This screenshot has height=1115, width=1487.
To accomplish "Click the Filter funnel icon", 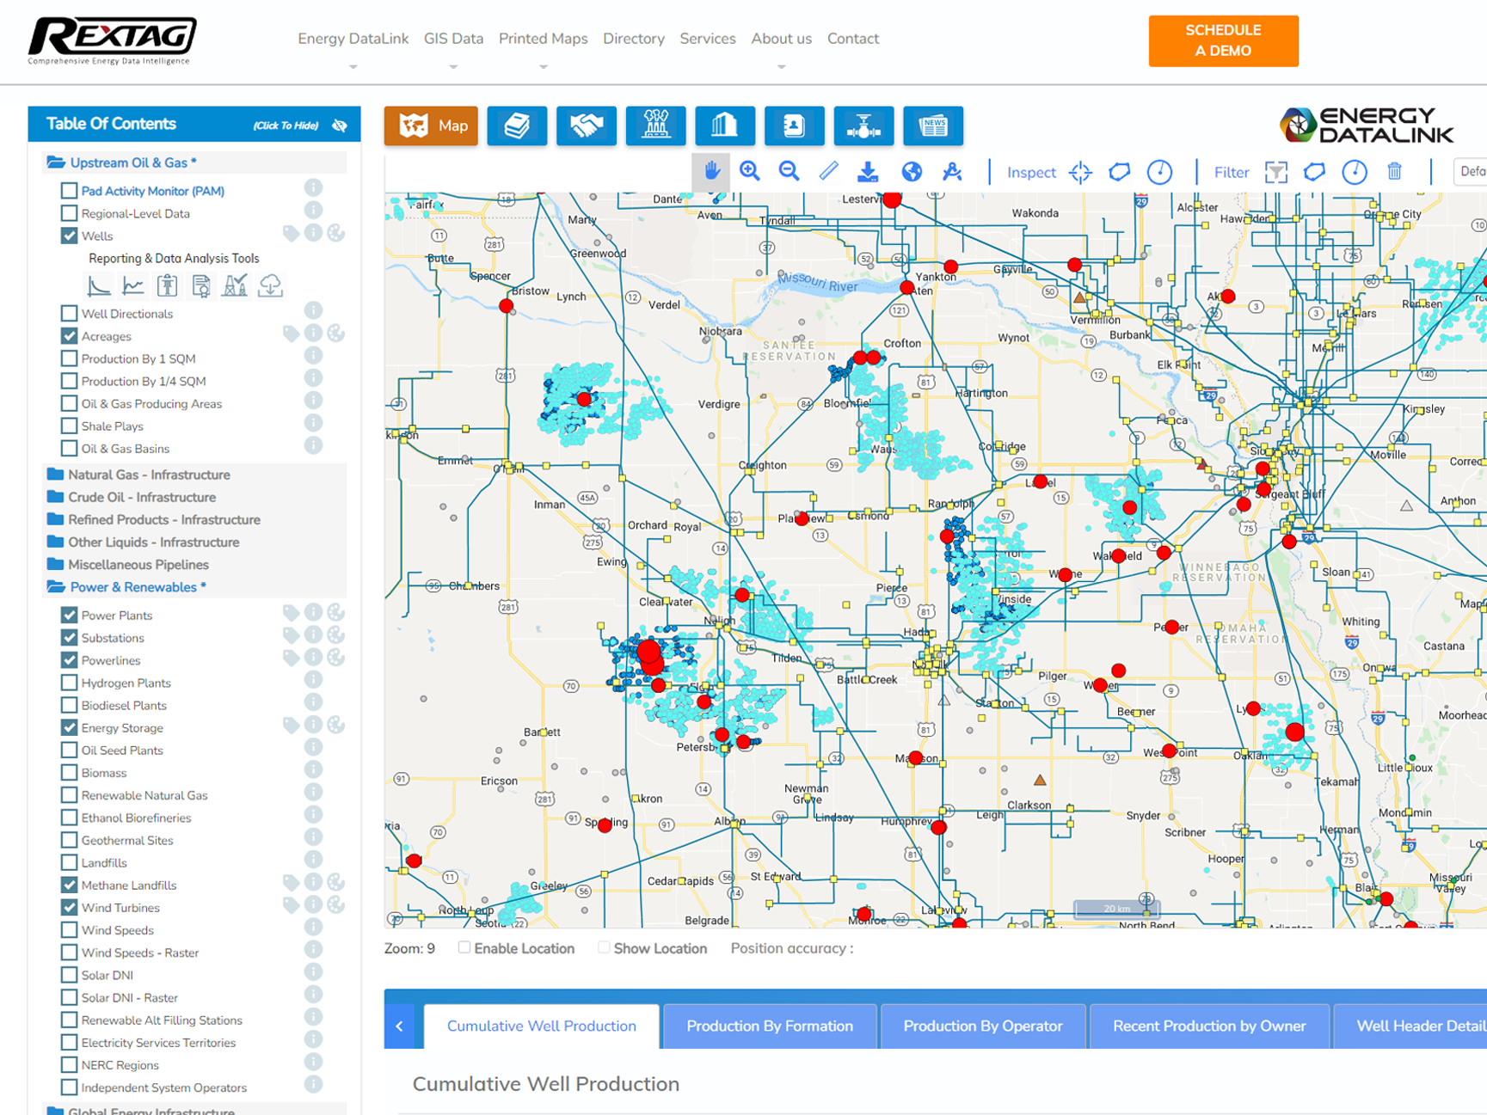I will pos(1276,172).
